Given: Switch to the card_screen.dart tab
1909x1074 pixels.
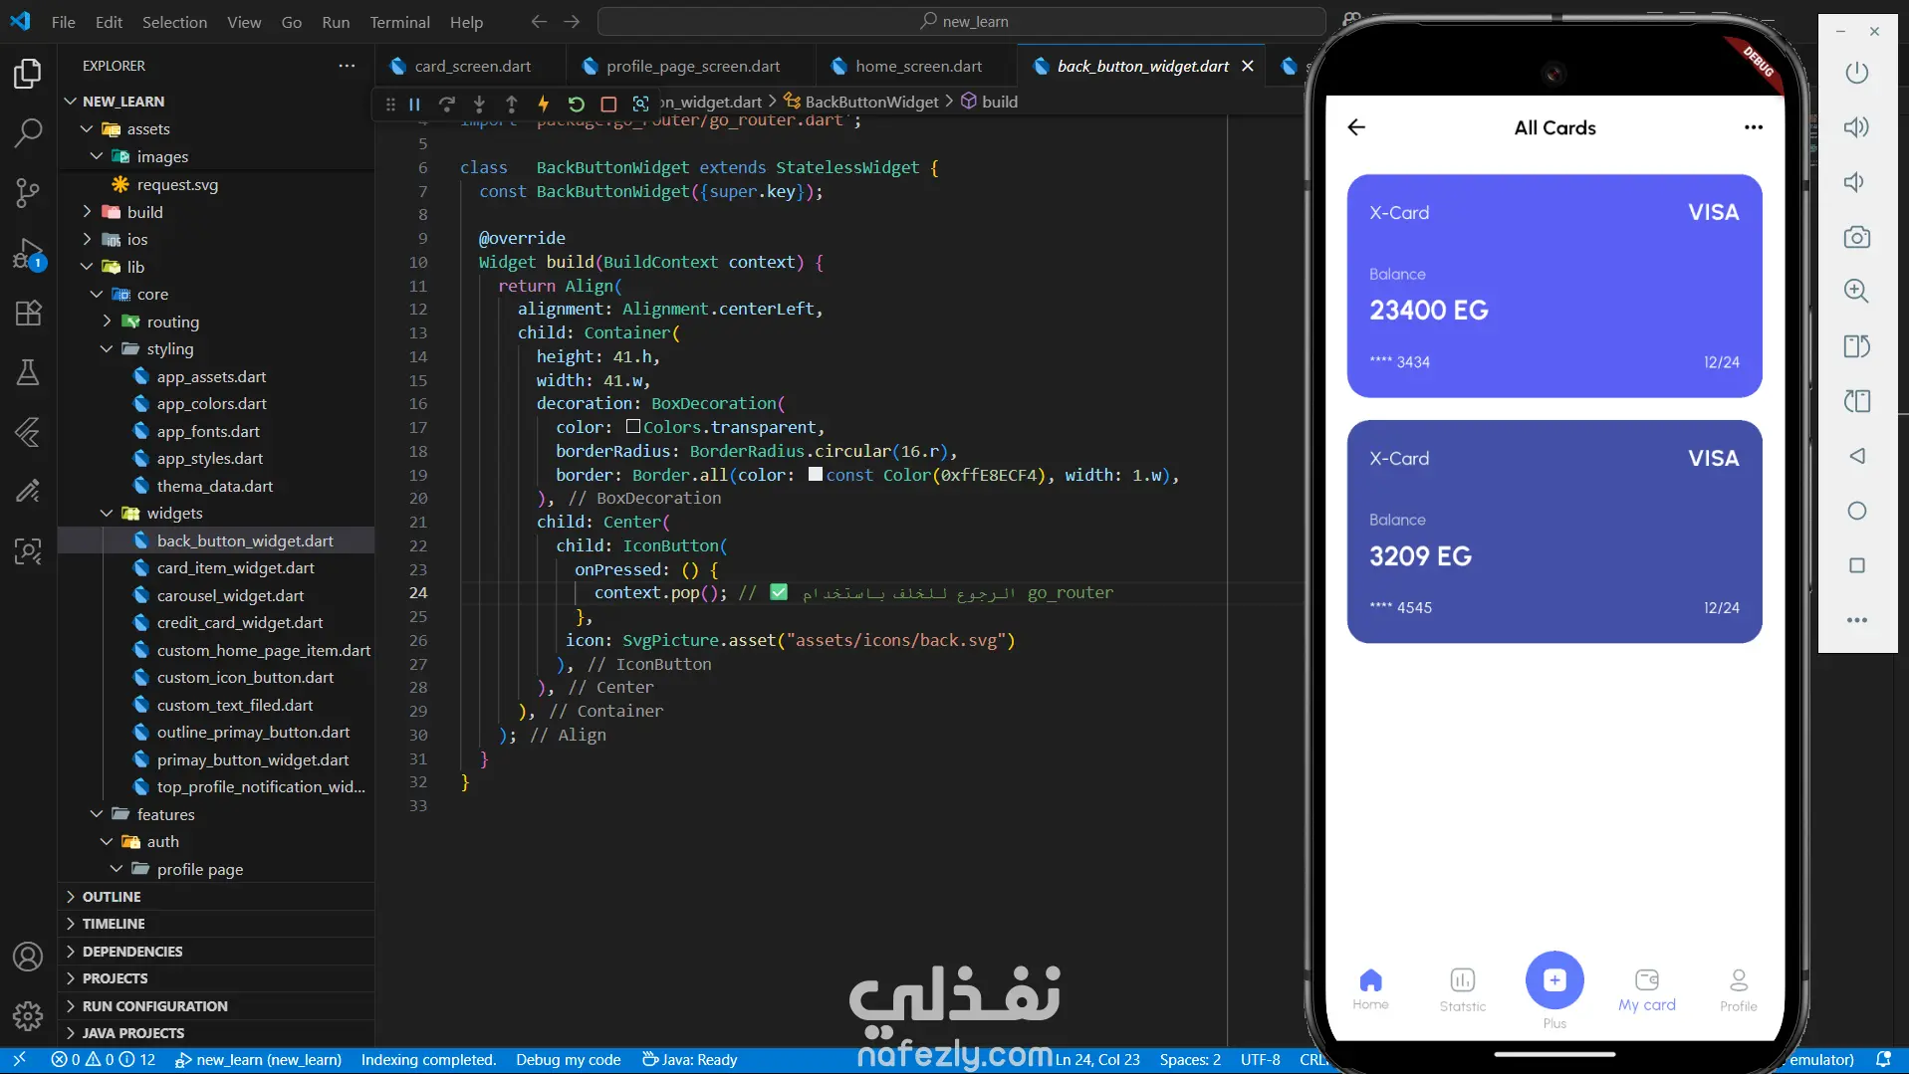Looking at the screenshot, I should click(x=472, y=66).
